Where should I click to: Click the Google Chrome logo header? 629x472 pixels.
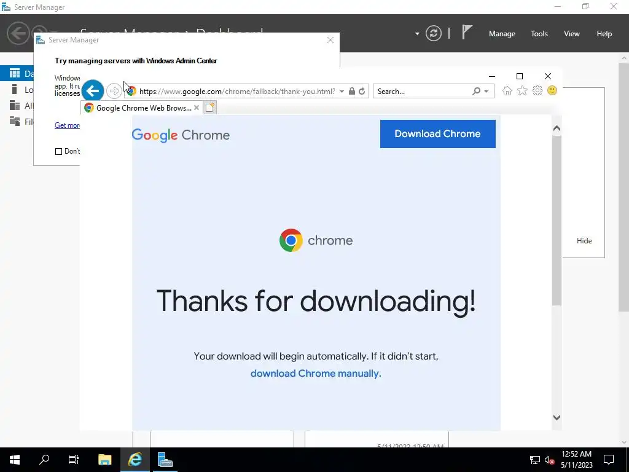(x=181, y=135)
